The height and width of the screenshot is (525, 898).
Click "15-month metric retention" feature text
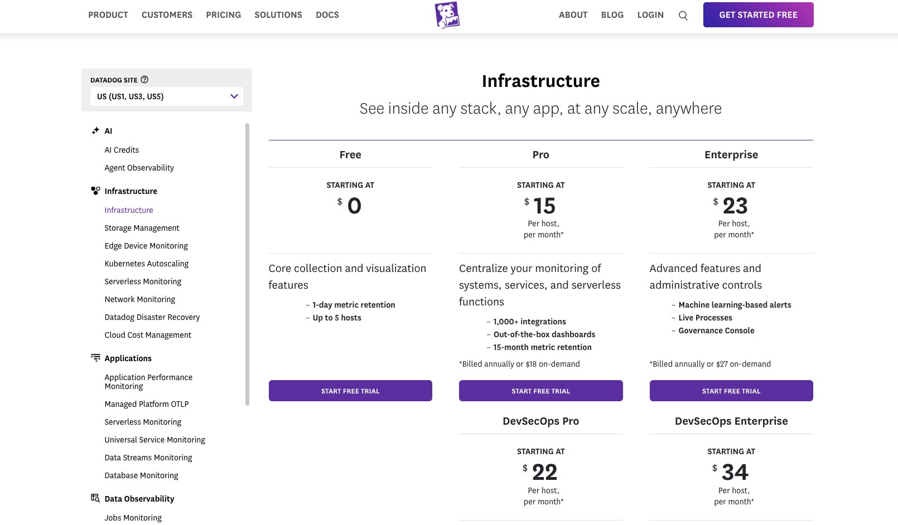(542, 347)
